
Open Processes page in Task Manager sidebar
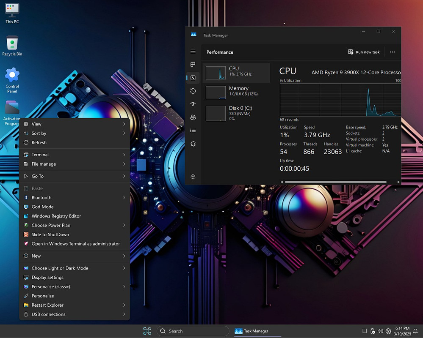pyautogui.click(x=193, y=64)
